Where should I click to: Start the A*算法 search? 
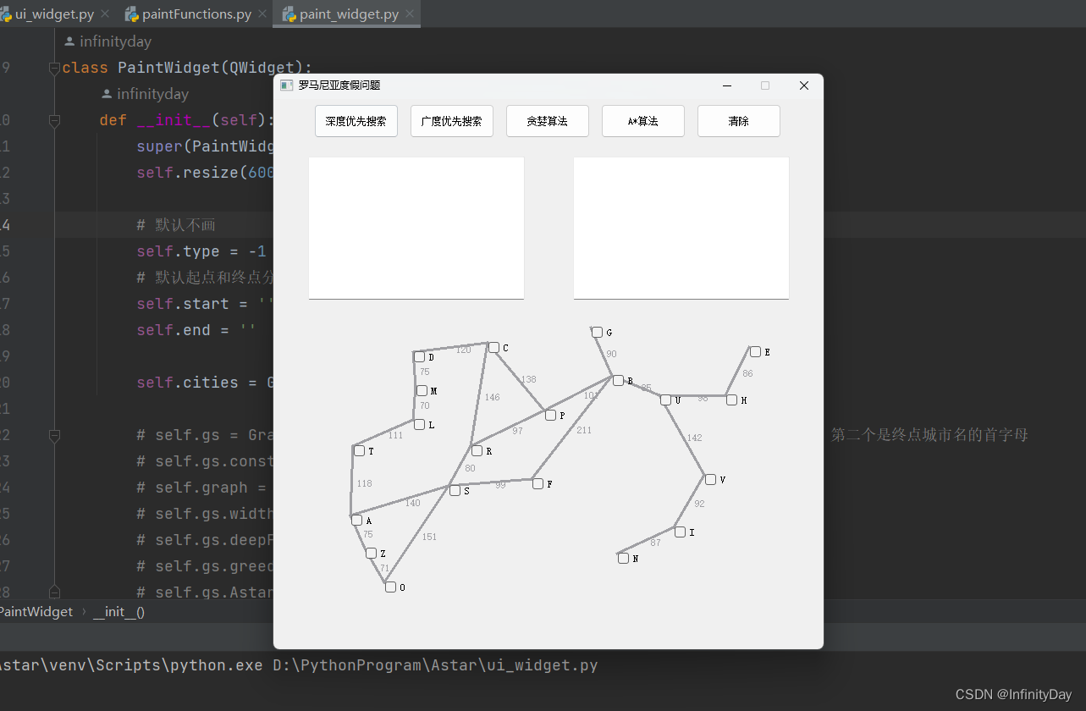(x=643, y=121)
